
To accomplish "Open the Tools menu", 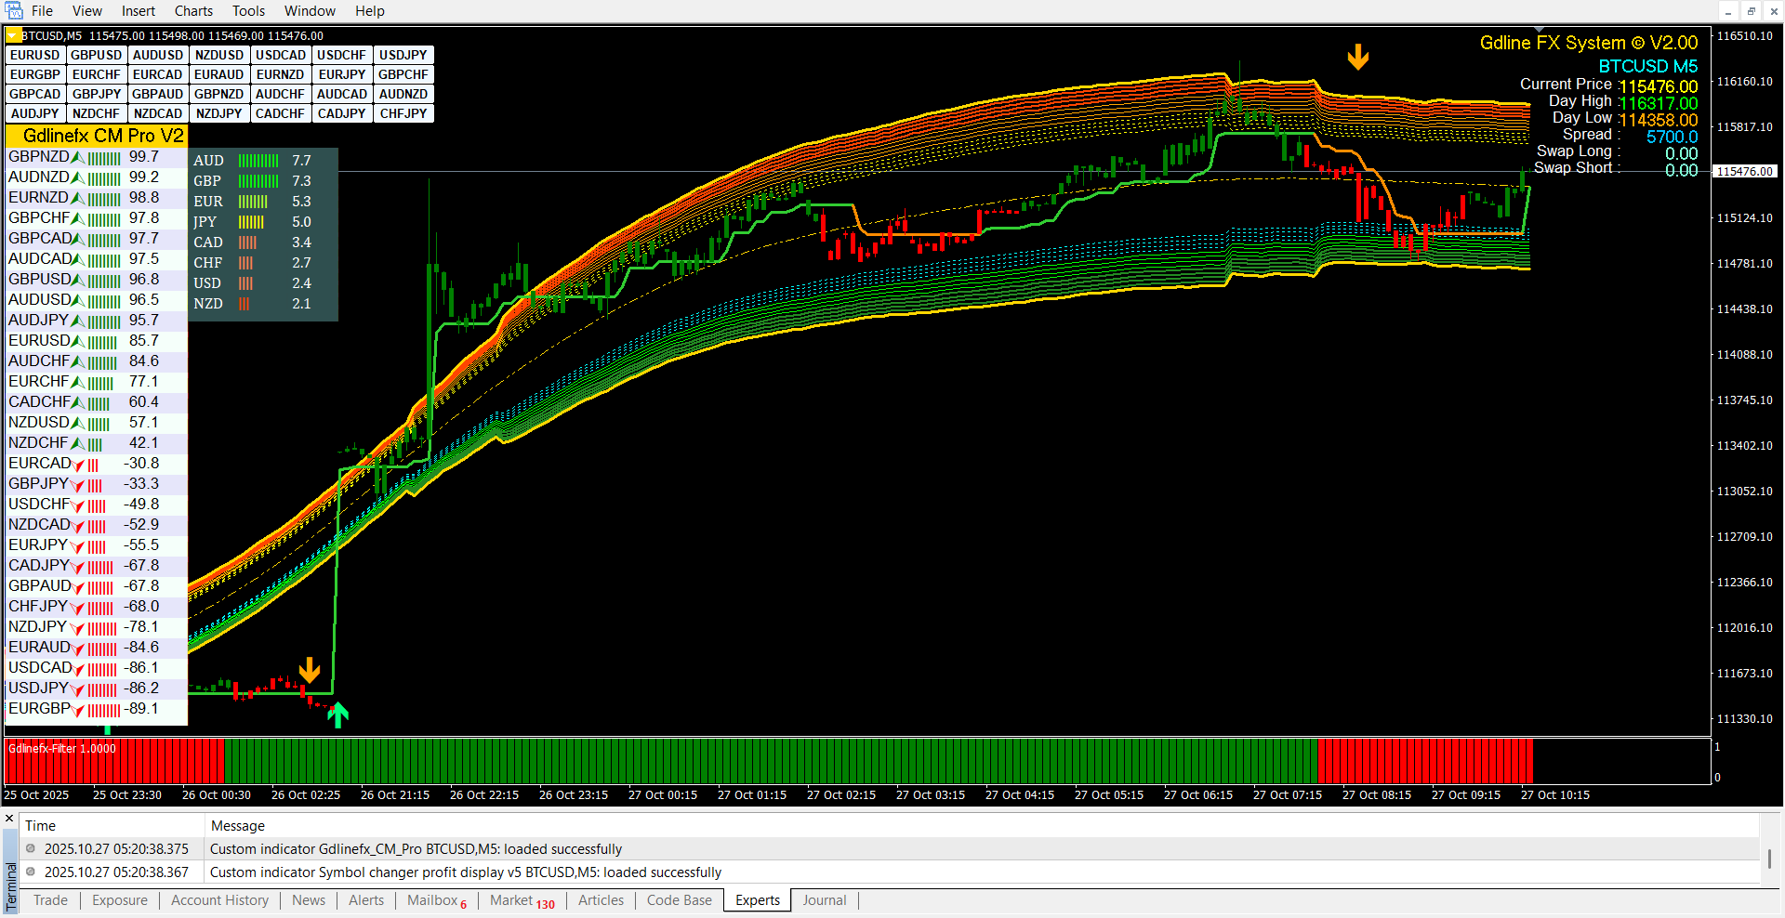I will click(248, 11).
